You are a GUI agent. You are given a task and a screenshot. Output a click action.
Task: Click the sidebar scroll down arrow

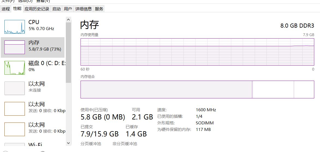(68, 143)
